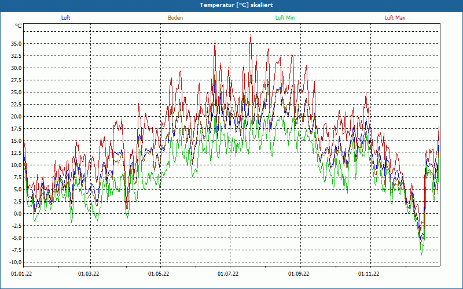Click the -5,0 y-axis value

(x=16, y=238)
